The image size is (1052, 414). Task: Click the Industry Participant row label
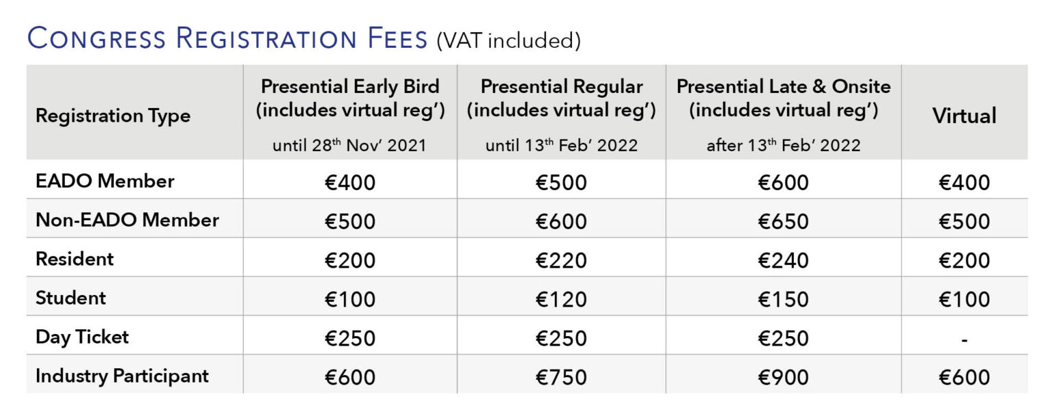(122, 376)
